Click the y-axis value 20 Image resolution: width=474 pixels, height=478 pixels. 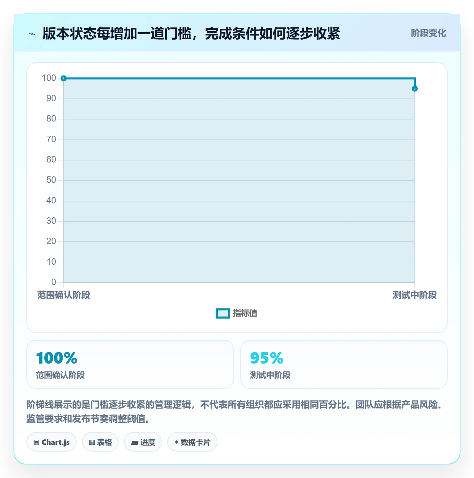click(51, 241)
